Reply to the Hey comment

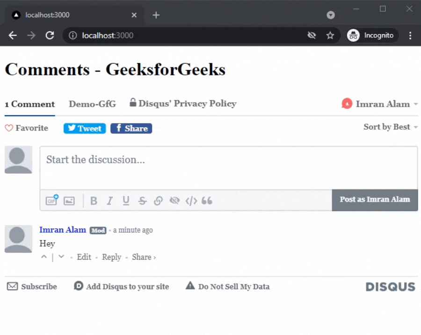click(x=112, y=257)
